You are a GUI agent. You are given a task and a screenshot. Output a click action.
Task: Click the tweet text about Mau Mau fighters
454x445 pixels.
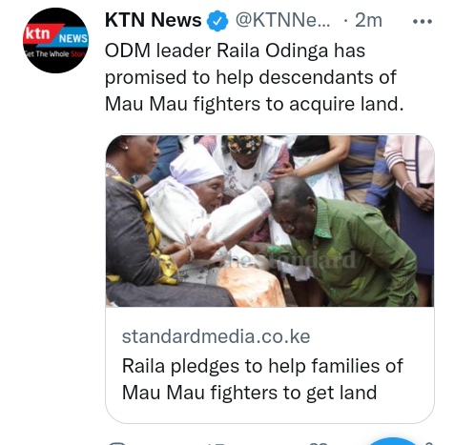(x=255, y=77)
